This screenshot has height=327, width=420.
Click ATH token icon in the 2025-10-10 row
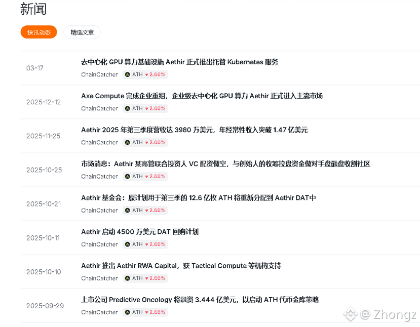click(x=128, y=278)
